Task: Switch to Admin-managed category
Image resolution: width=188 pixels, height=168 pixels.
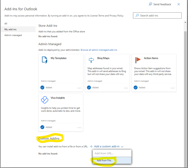Action: tap(13, 35)
